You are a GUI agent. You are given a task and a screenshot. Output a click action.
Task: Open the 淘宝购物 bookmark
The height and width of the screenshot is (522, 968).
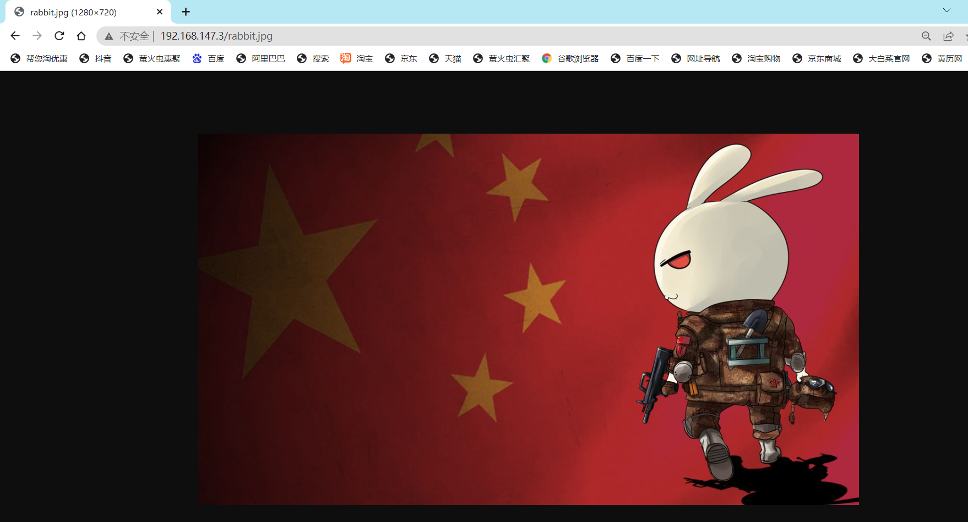coord(756,58)
